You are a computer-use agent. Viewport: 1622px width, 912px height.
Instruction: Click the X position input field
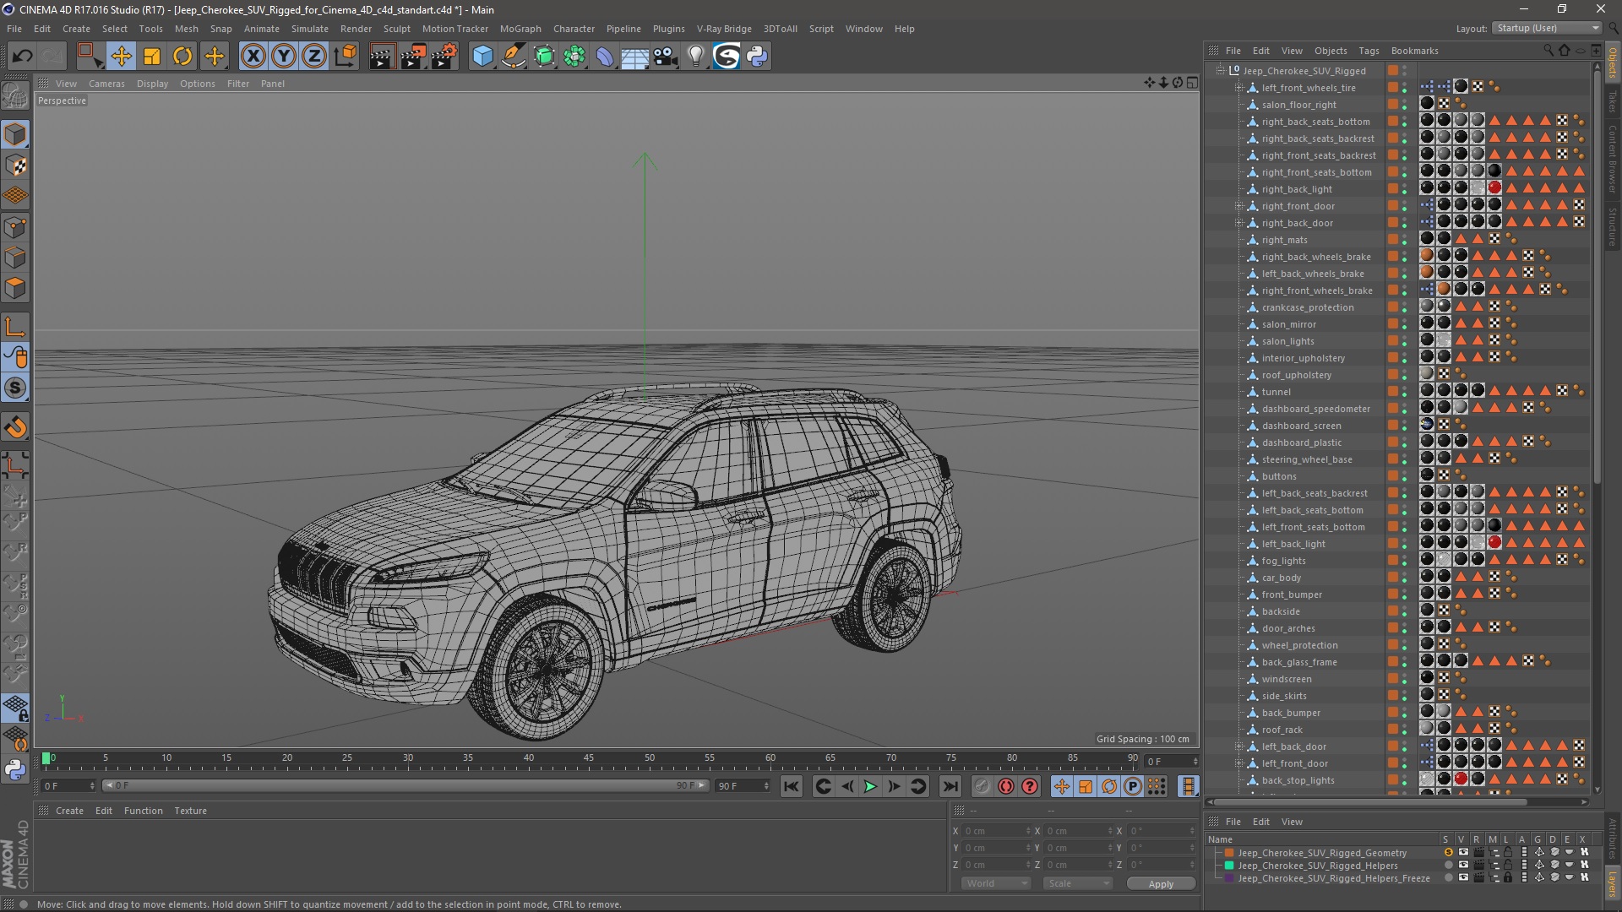pos(996,831)
